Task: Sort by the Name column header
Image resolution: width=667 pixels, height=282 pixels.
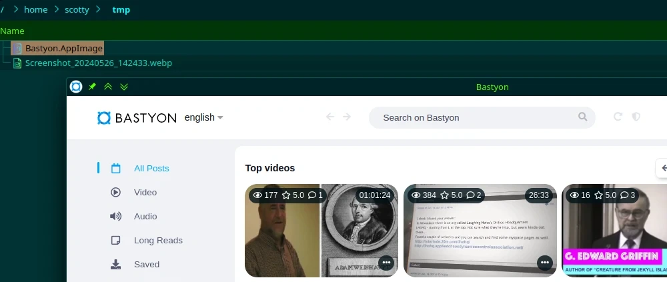Action: click(12, 31)
